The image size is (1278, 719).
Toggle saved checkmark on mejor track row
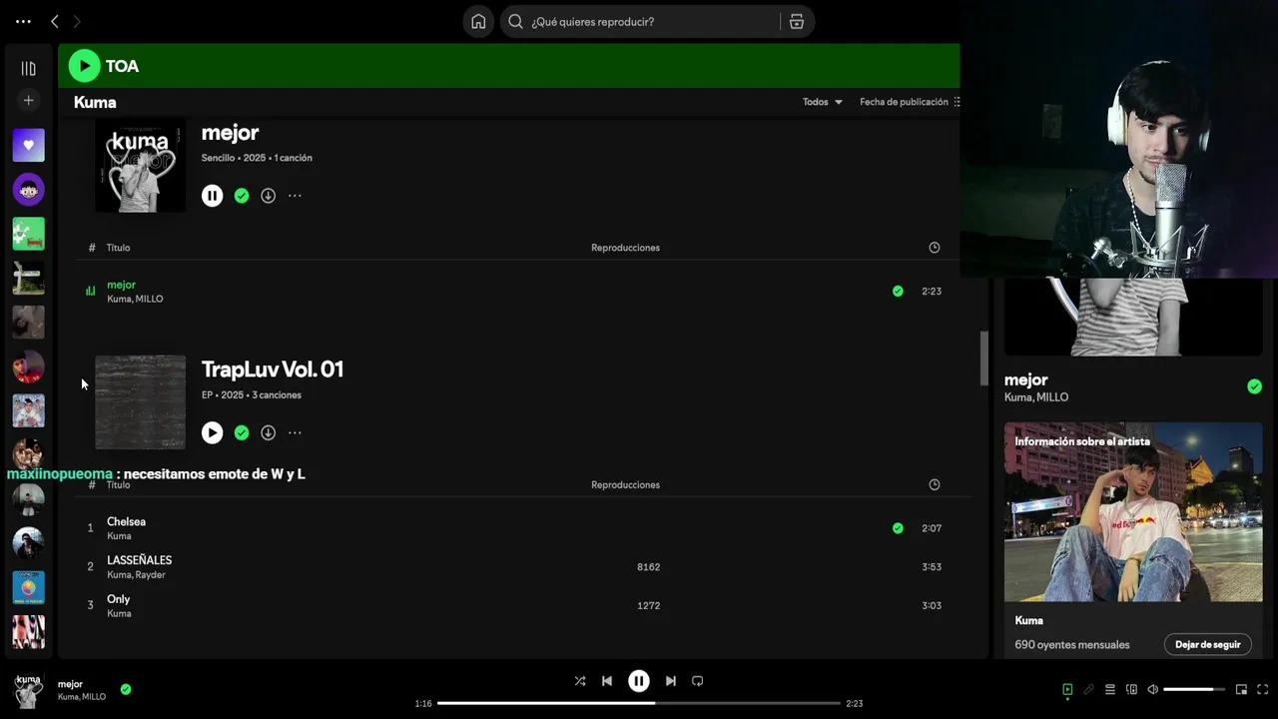(x=898, y=292)
